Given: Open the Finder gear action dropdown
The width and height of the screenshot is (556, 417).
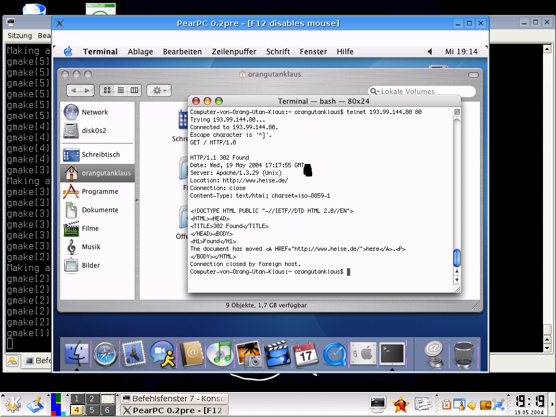Looking at the screenshot, I should pyautogui.click(x=159, y=90).
